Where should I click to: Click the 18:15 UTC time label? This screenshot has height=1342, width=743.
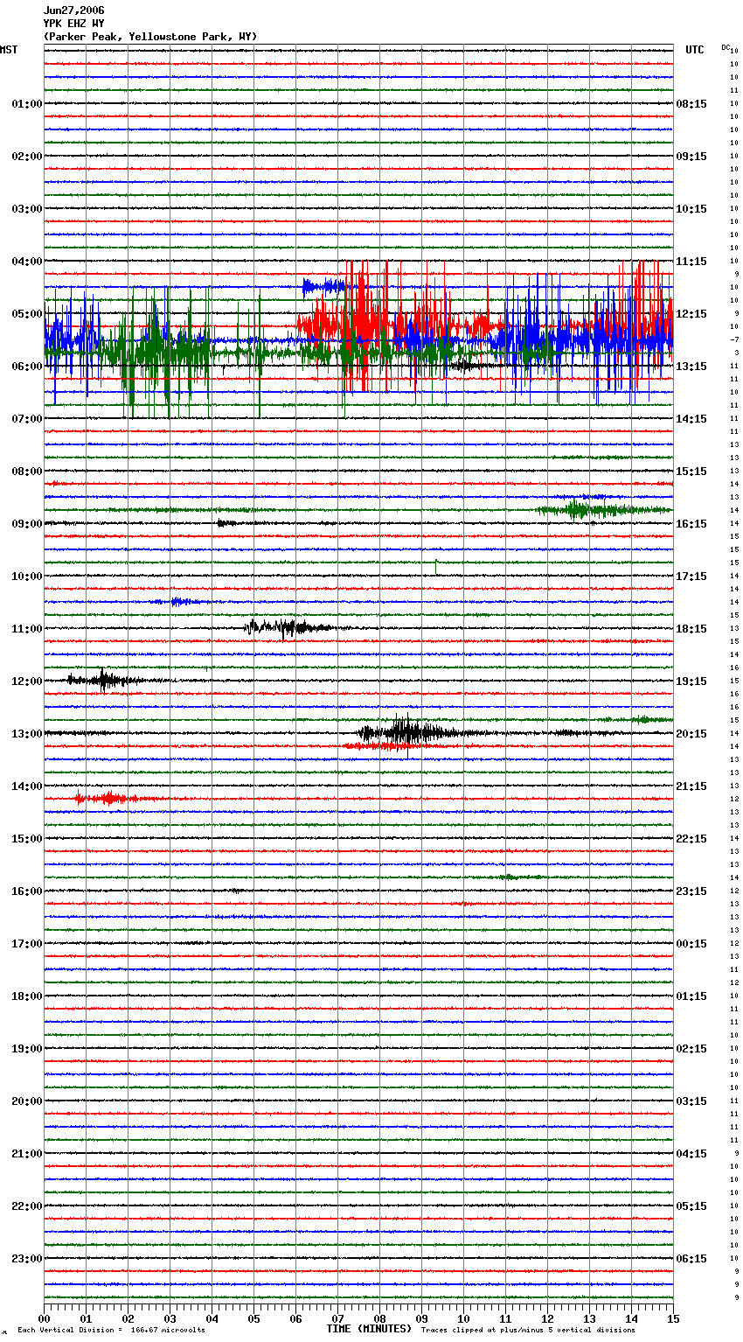(691, 629)
